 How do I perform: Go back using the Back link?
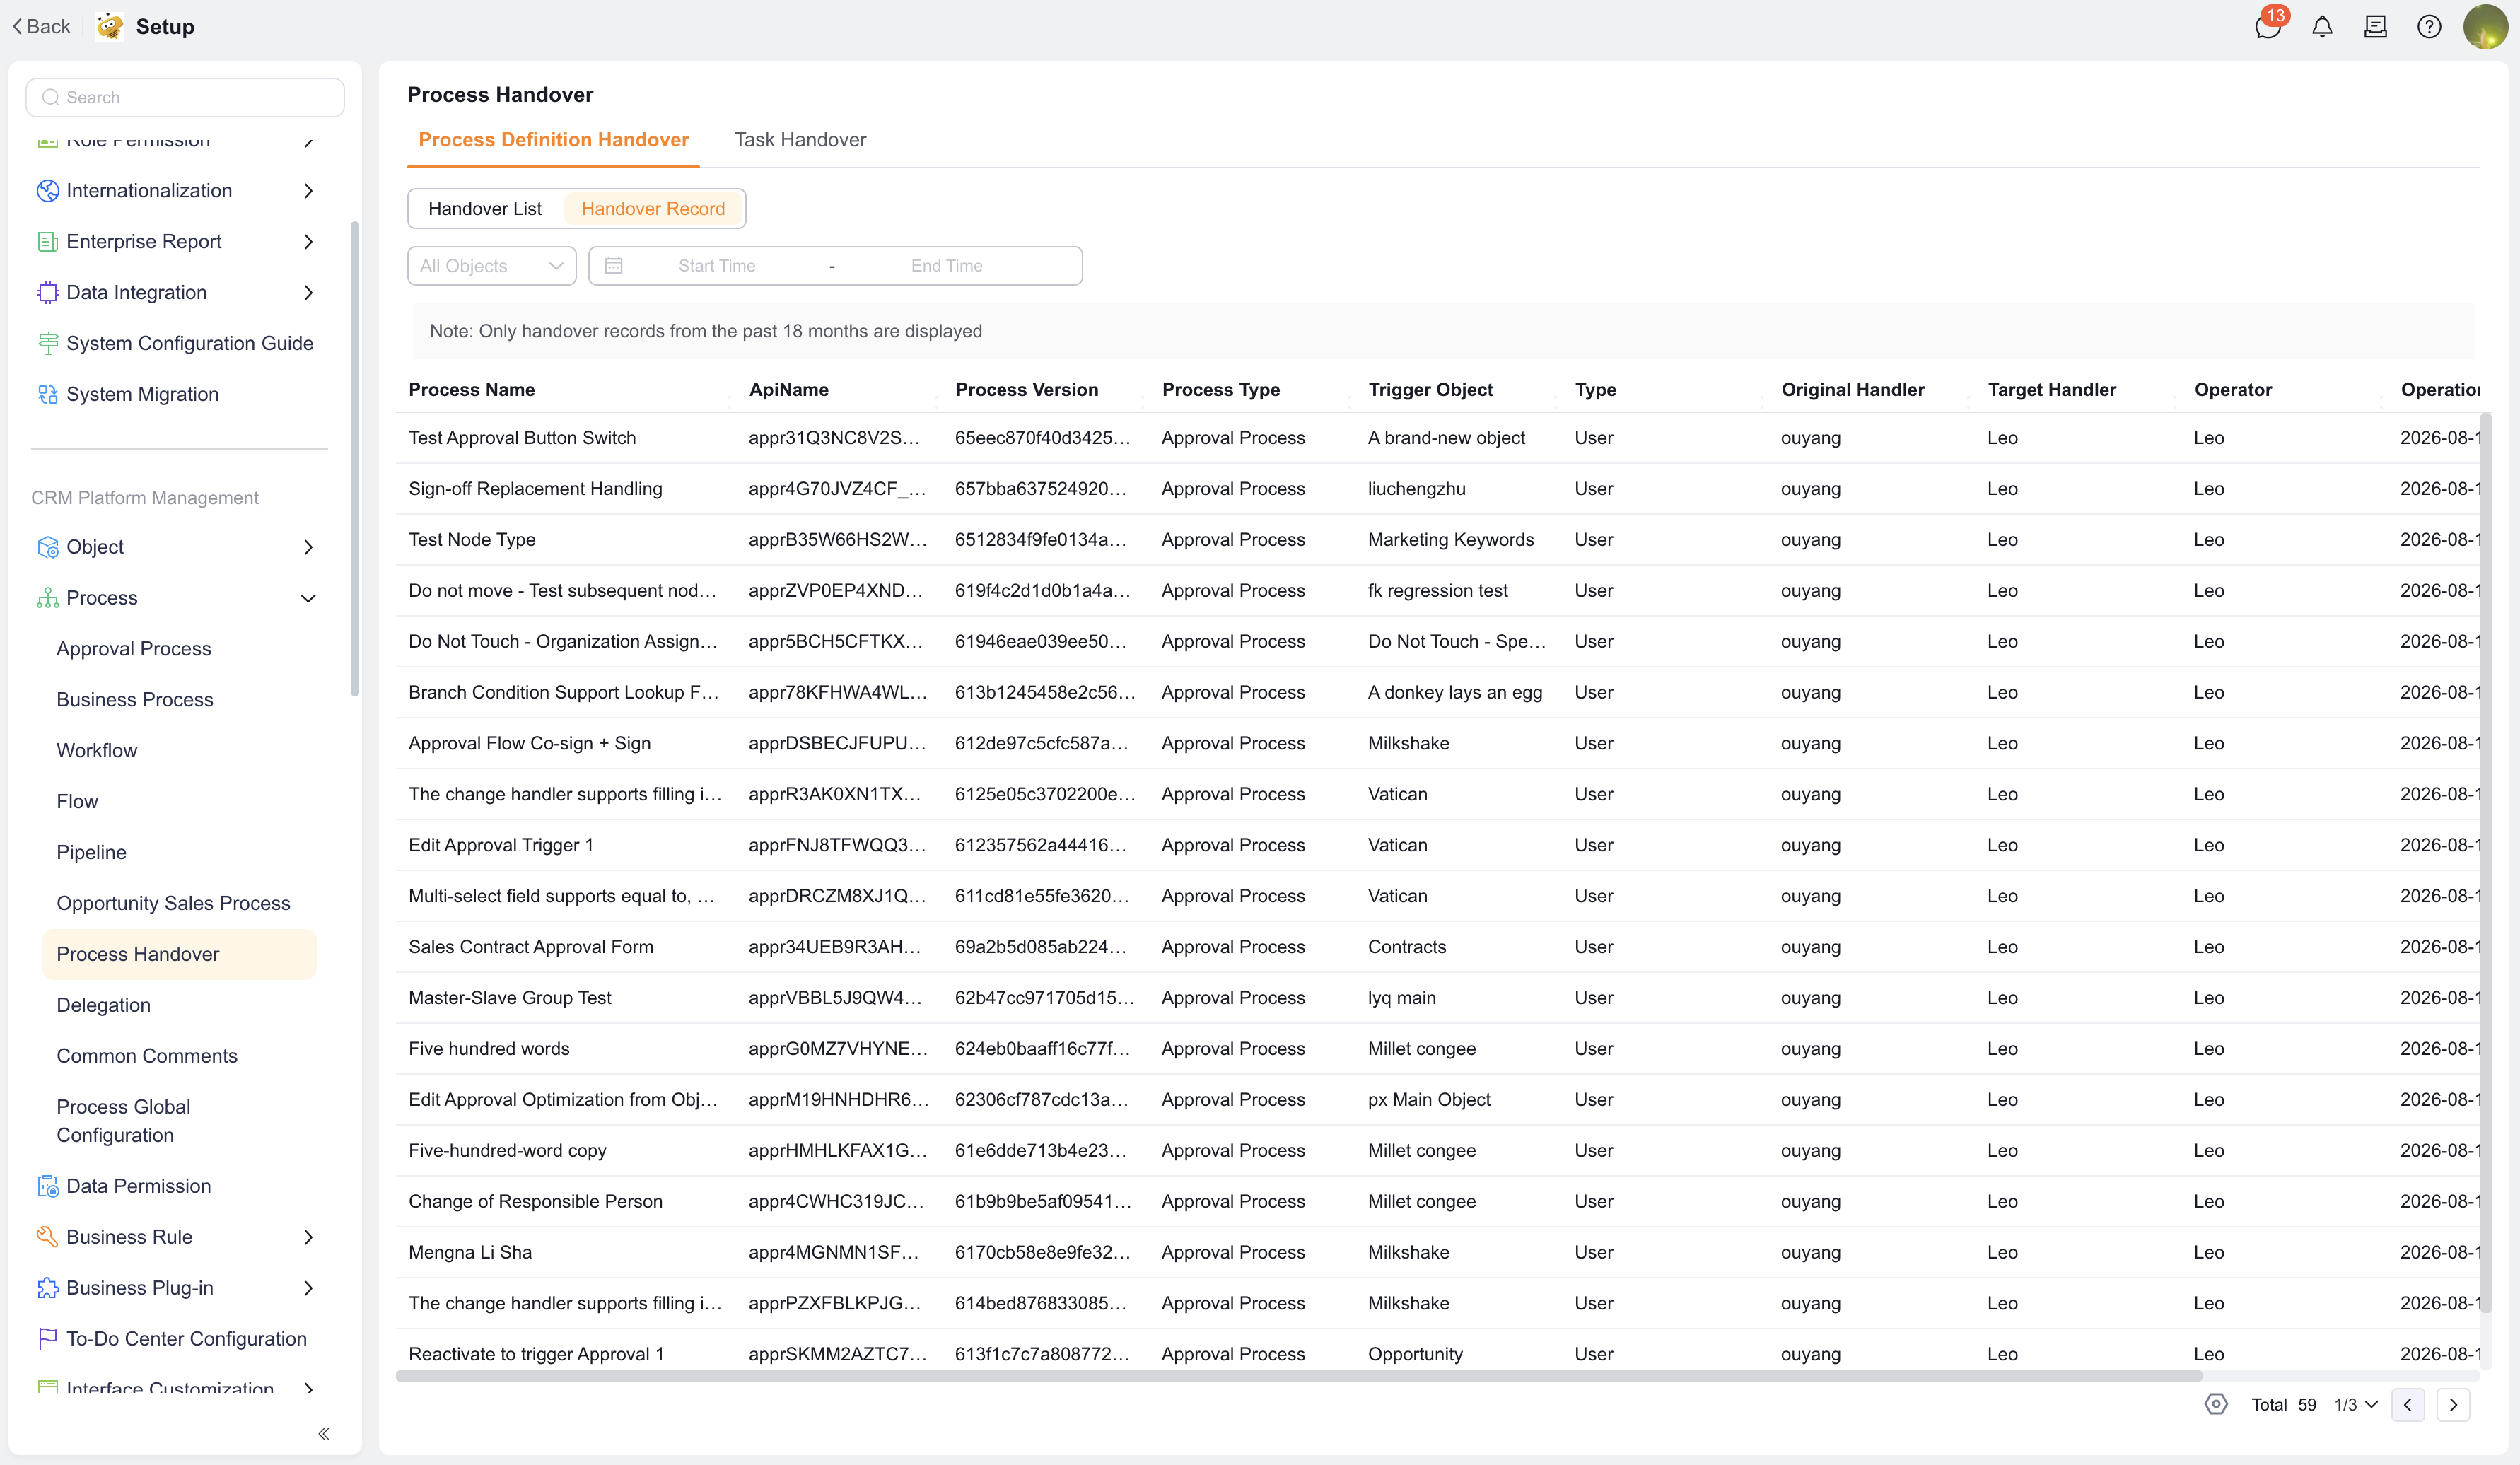tap(42, 27)
